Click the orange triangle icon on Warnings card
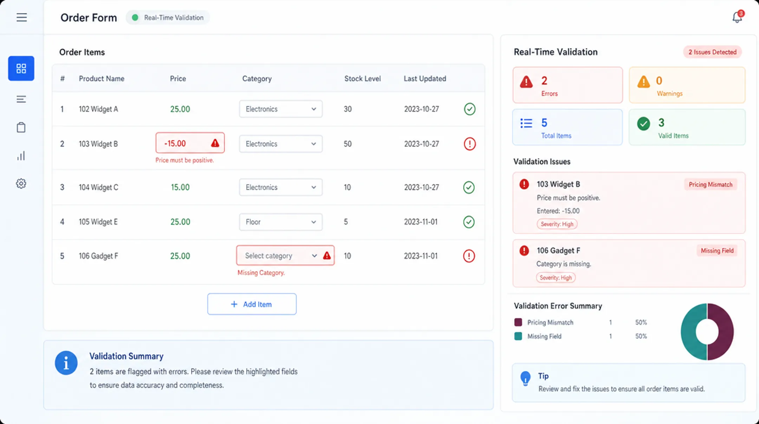 (643, 82)
